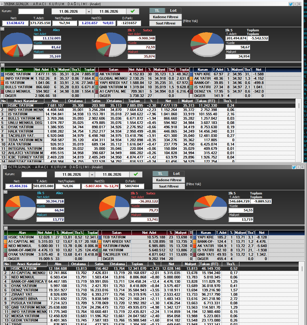The width and height of the screenshot is (307, 325).
Task: Sort YKBNK broker list by Alim column
Action: 55,101
